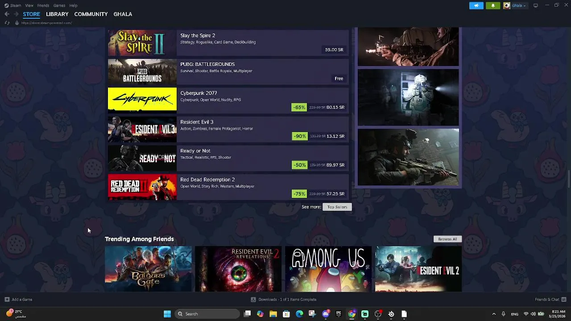The image size is (571, 321).
Task: Open the View menu
Action: click(x=29, y=5)
